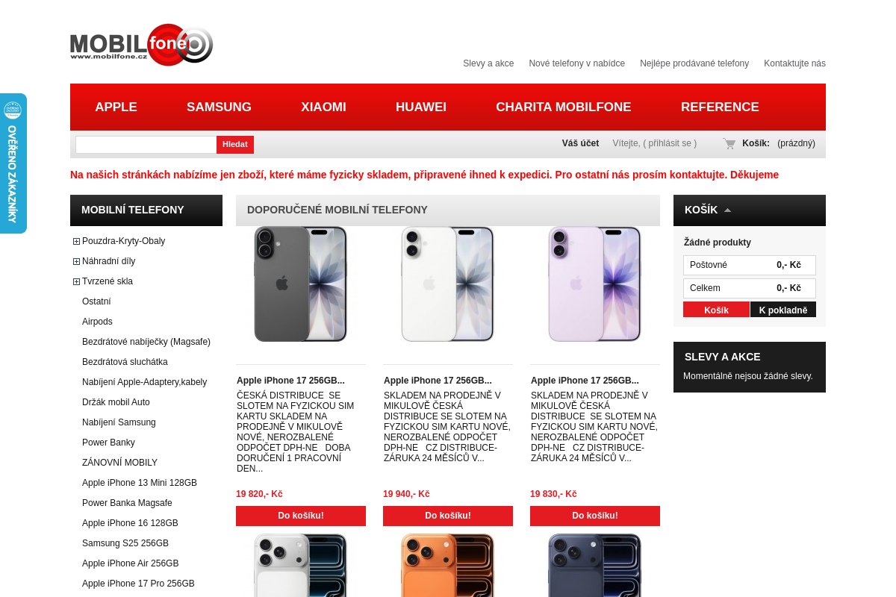The image size is (896, 597).
Task: Open the black iPhone 17 product image
Action: pos(301,284)
